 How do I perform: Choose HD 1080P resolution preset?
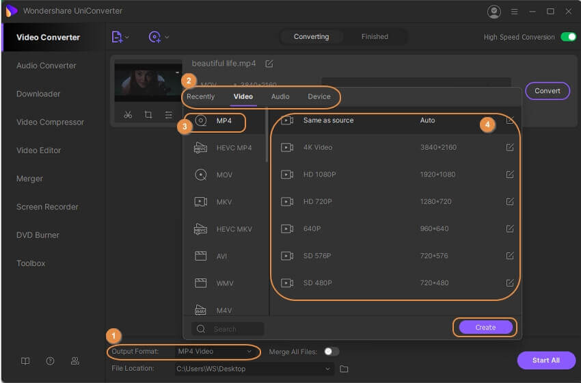pos(395,174)
